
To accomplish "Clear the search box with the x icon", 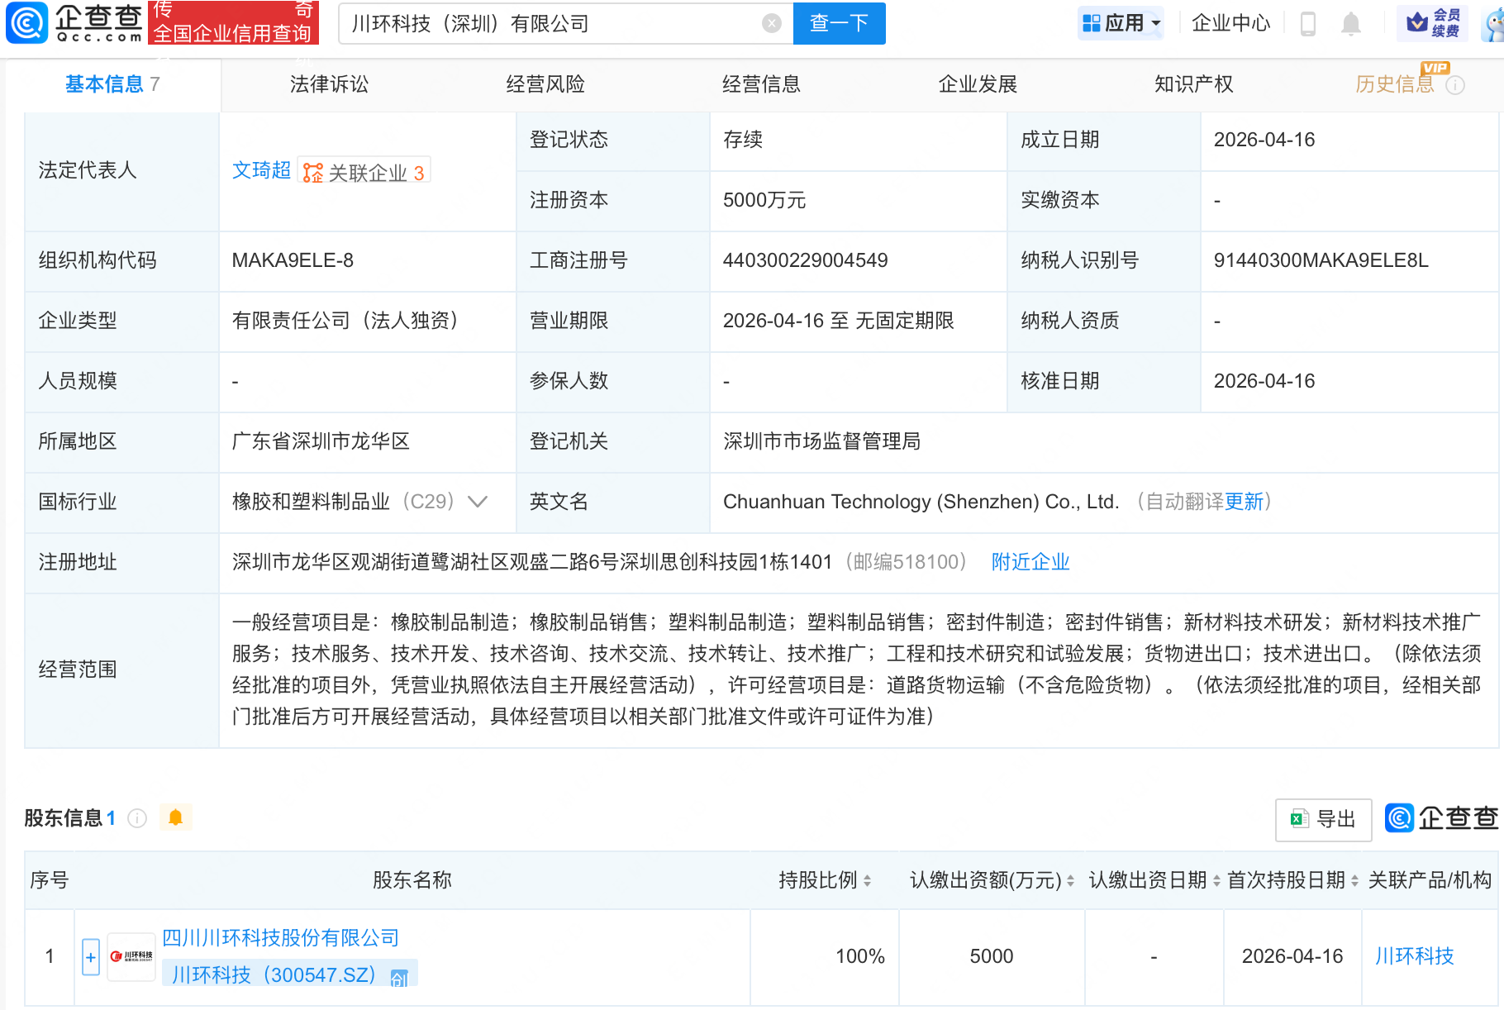I will 772,23.
